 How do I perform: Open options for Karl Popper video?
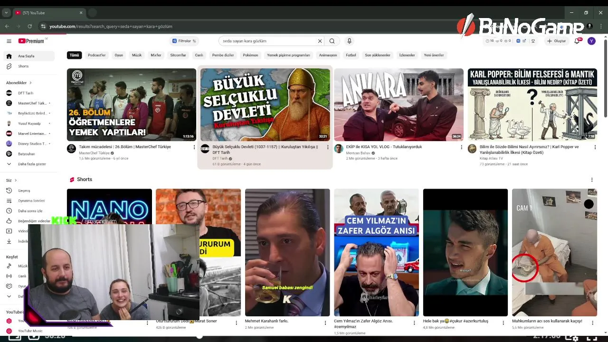[x=595, y=147]
